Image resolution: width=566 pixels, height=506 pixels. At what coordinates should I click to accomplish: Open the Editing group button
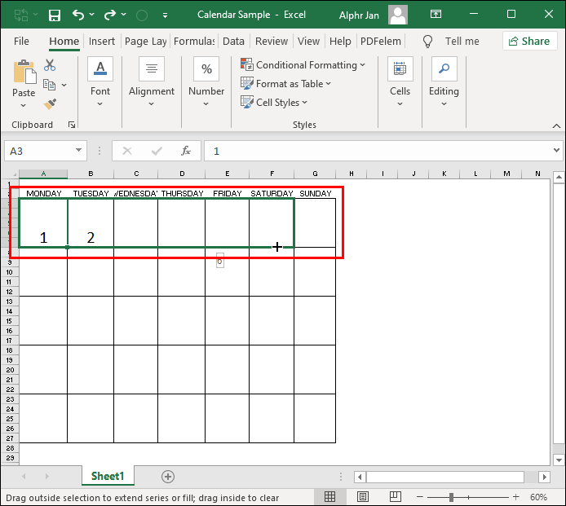[444, 82]
